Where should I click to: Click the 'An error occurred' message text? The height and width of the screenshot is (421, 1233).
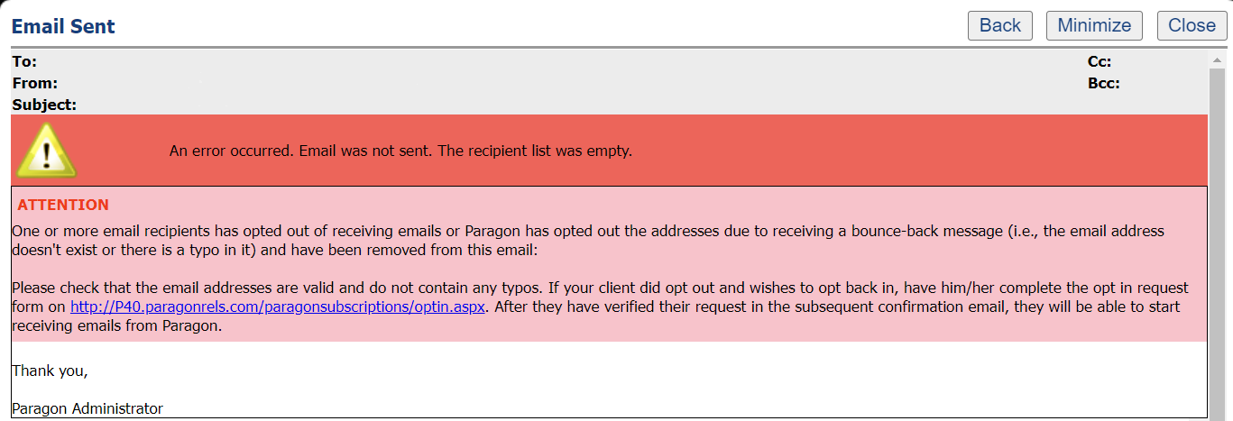point(400,151)
